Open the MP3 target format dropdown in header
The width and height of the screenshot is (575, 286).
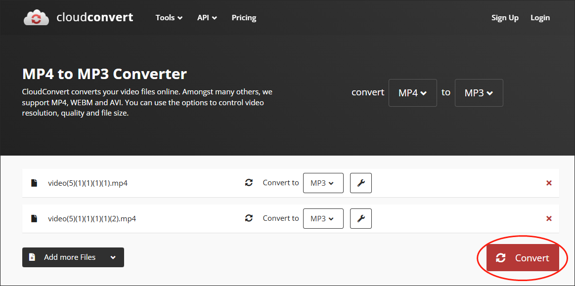(479, 93)
